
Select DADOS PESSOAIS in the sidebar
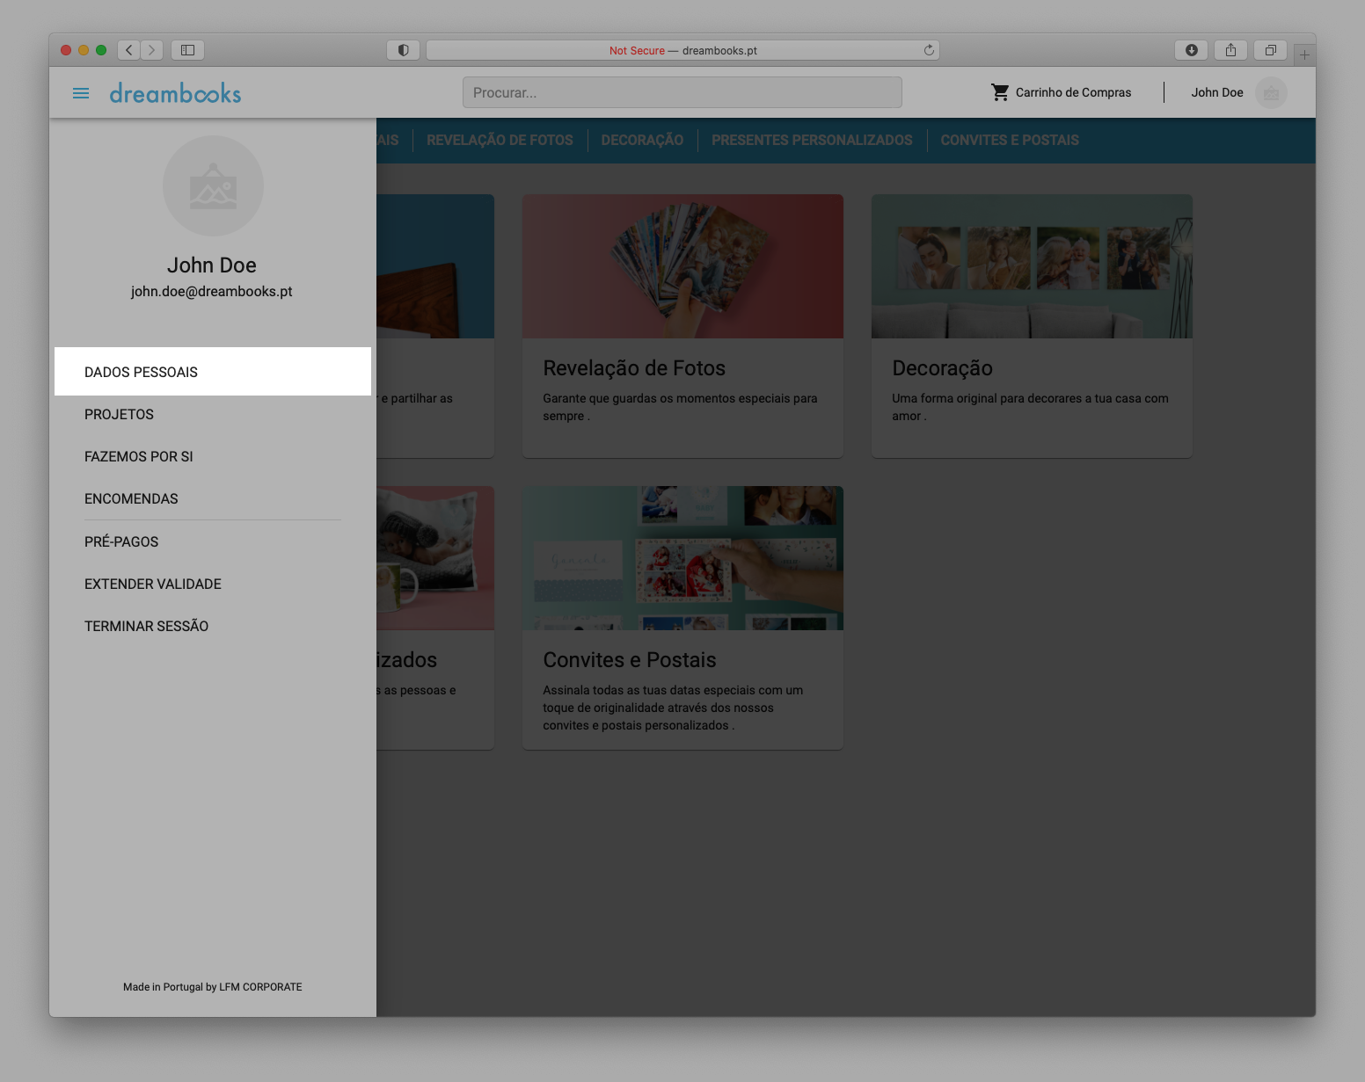pos(142,372)
